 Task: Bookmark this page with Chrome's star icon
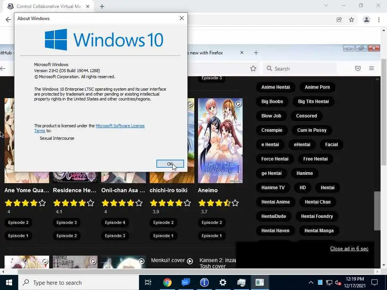[351, 20]
